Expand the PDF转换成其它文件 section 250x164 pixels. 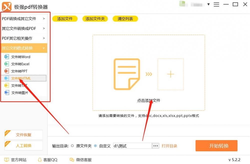tap(24, 18)
